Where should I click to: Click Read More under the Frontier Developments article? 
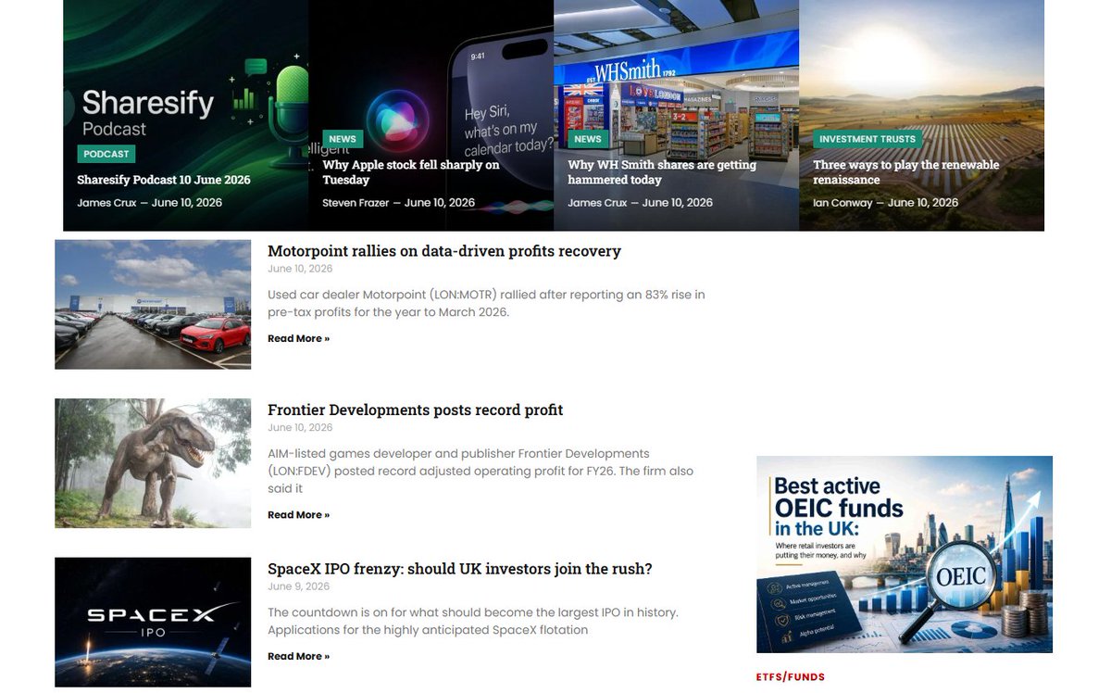click(x=298, y=514)
